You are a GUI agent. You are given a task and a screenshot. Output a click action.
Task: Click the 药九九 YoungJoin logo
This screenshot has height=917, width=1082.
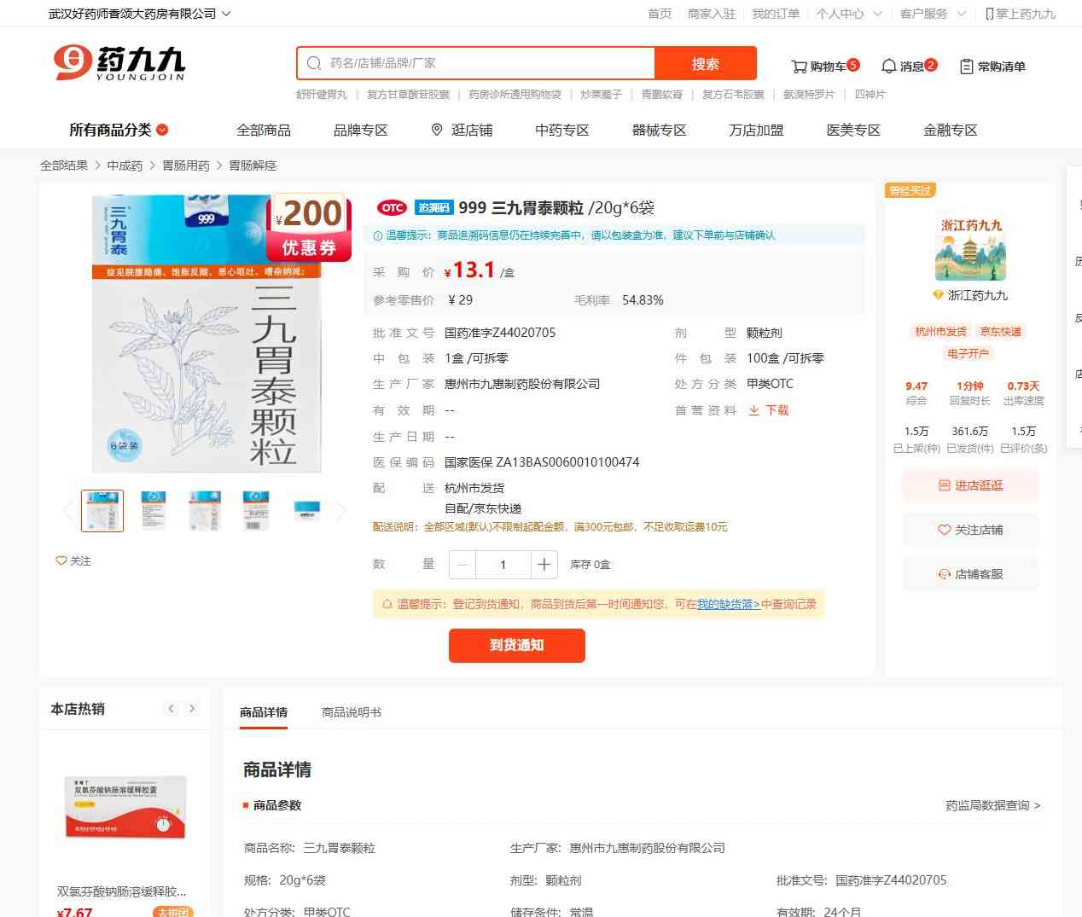point(119,63)
